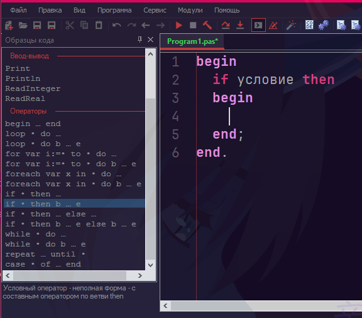Click the Cut scissors icon
Image resolution: width=362 pixels, height=318 pixels.
(x=70, y=25)
